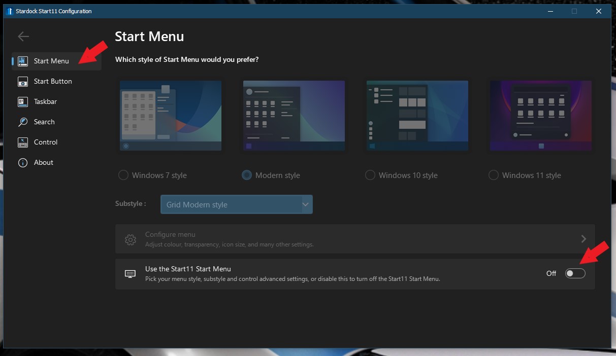Open the About page label
The height and width of the screenshot is (356, 616).
pos(44,163)
